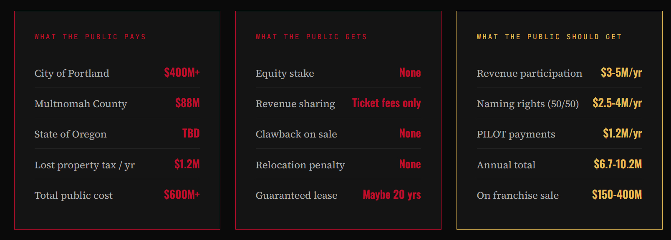The image size is (671, 240).
Task: Click the "What the Public Should Get" heading
Action: click(x=549, y=37)
